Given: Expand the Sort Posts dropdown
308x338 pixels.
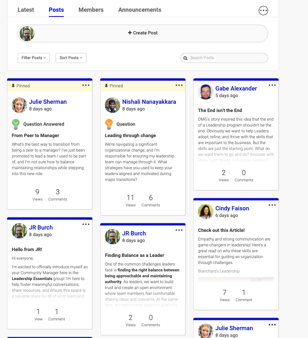Looking at the screenshot, I should pyautogui.click(x=71, y=58).
